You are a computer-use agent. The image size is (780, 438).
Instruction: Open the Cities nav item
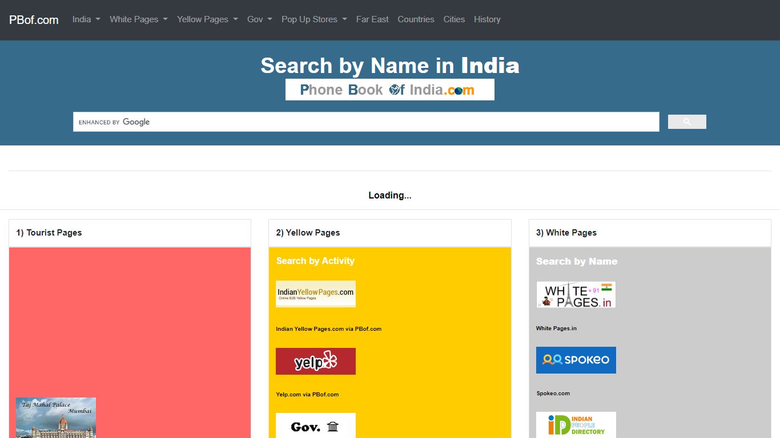pos(454,19)
